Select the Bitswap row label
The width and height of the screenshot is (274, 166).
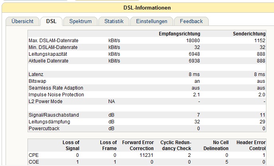tap(38, 81)
